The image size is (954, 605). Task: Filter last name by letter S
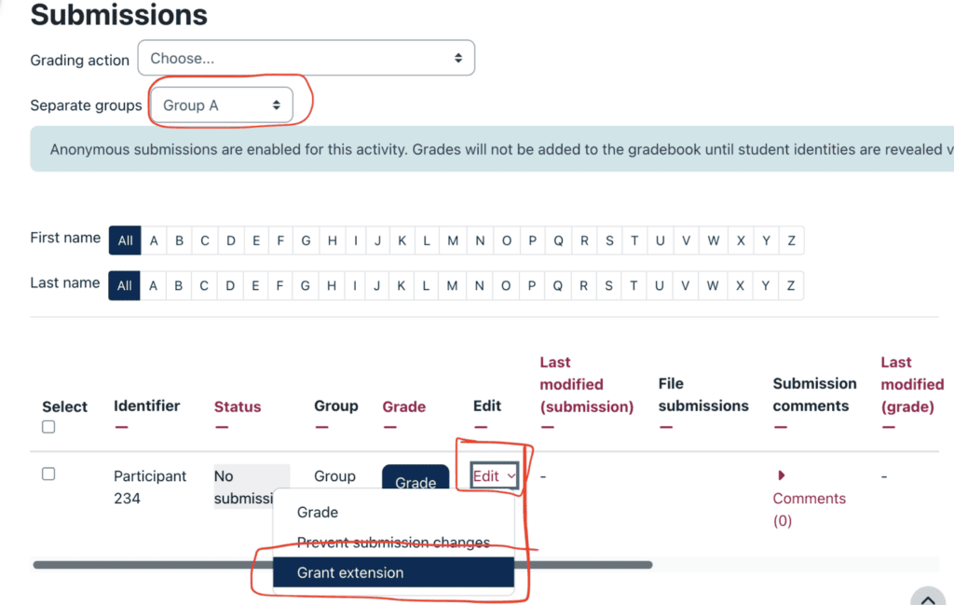pyautogui.click(x=608, y=285)
